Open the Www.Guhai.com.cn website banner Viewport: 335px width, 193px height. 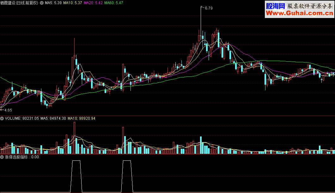pyautogui.click(x=300, y=13)
